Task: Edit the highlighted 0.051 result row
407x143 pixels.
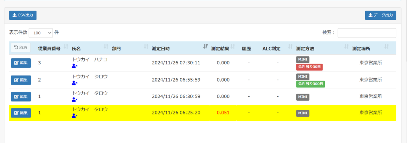Action: [x=21, y=113]
